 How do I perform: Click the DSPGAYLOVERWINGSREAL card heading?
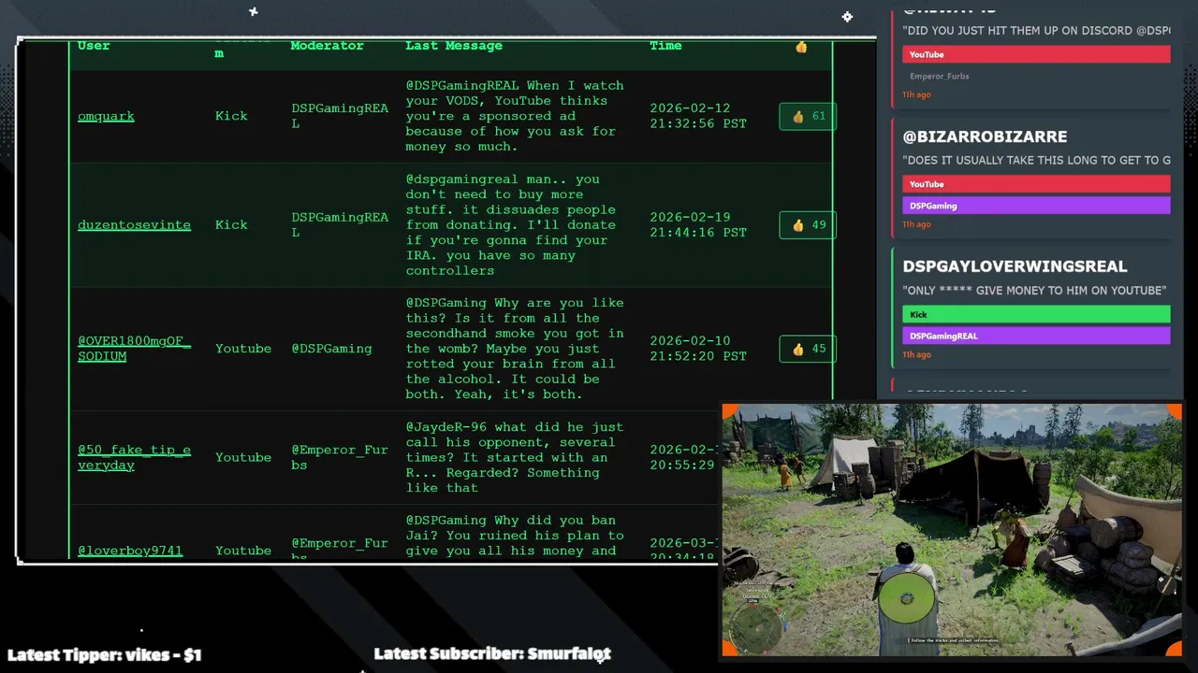coord(1015,266)
